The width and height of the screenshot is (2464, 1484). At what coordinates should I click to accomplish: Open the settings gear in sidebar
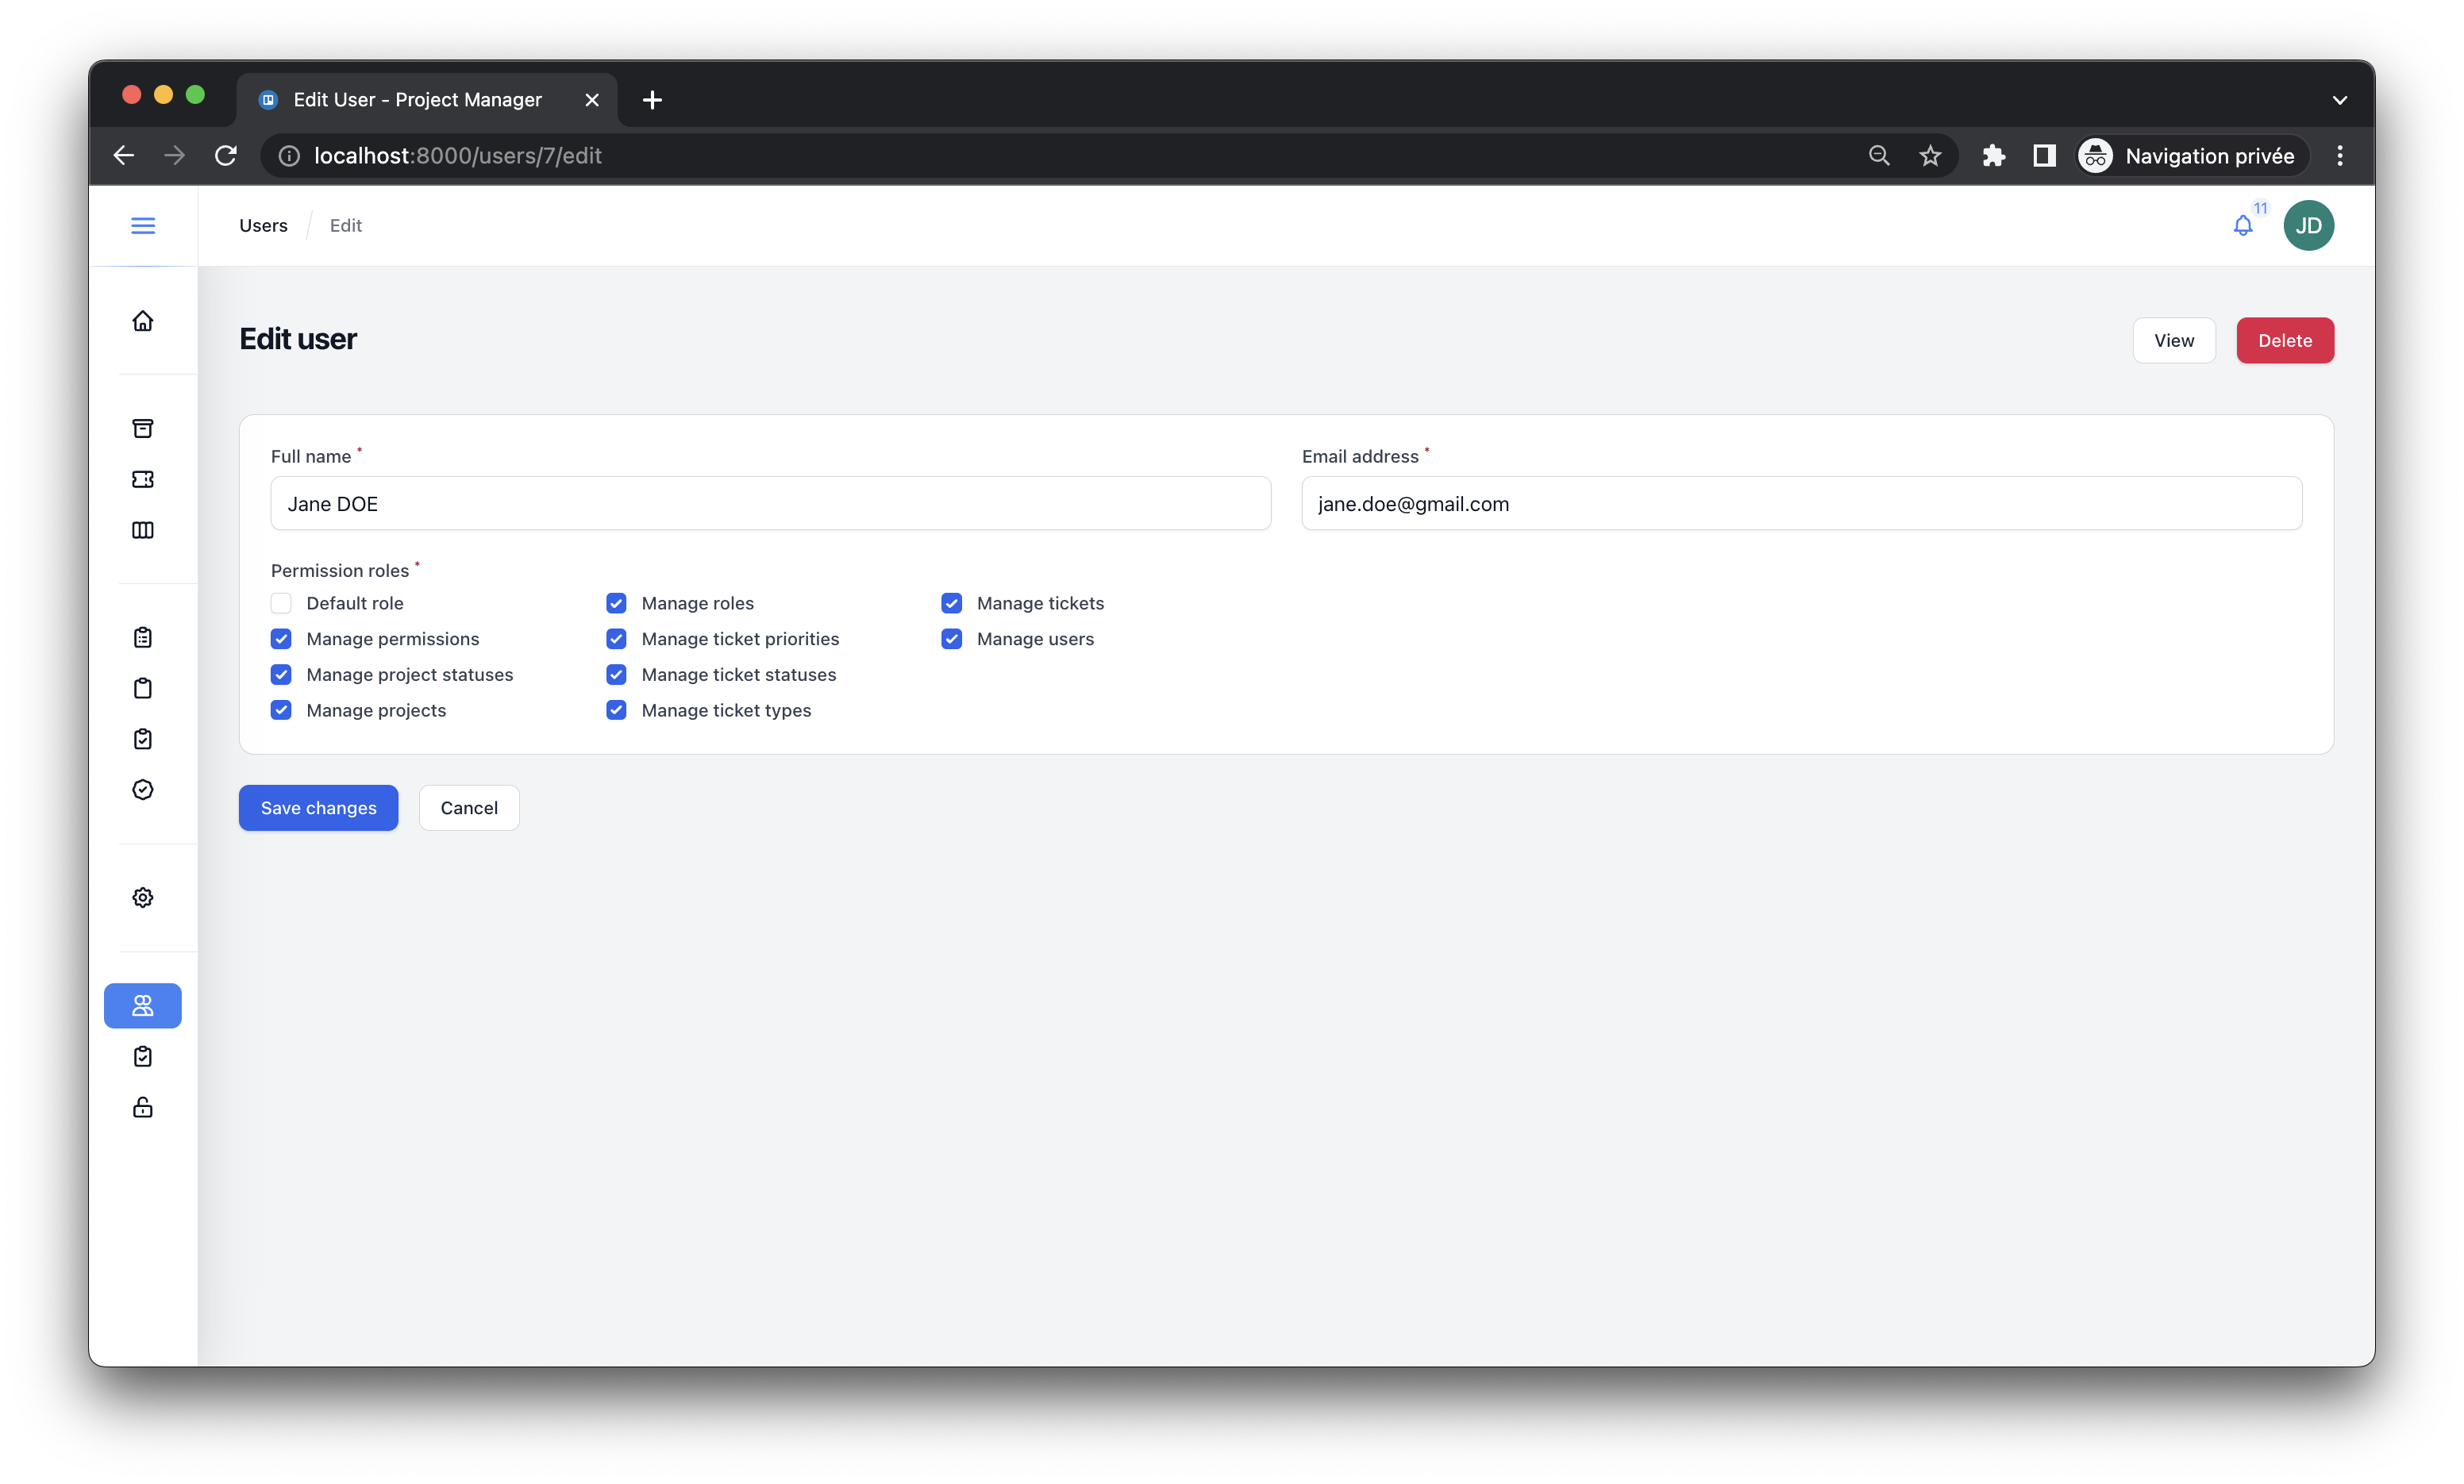point(143,897)
